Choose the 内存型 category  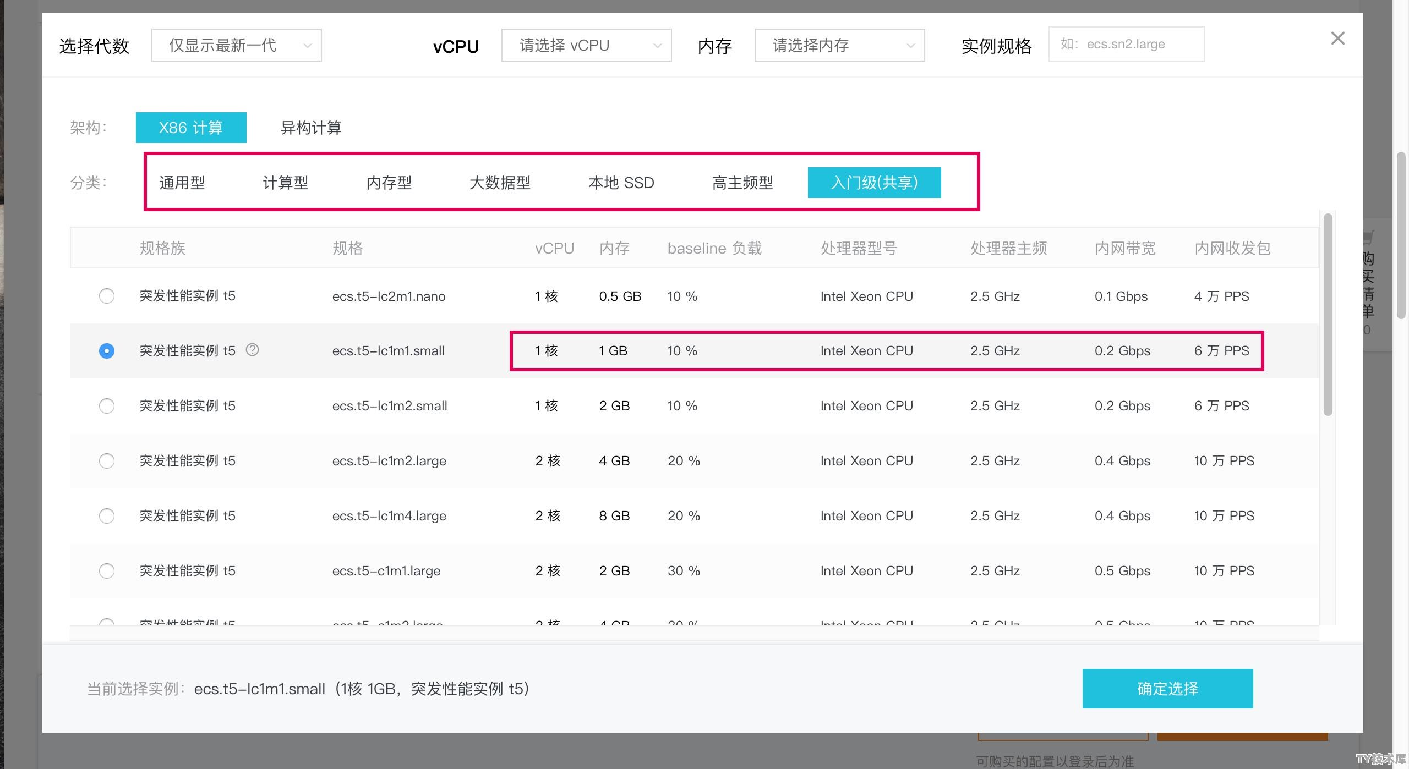pos(389,183)
